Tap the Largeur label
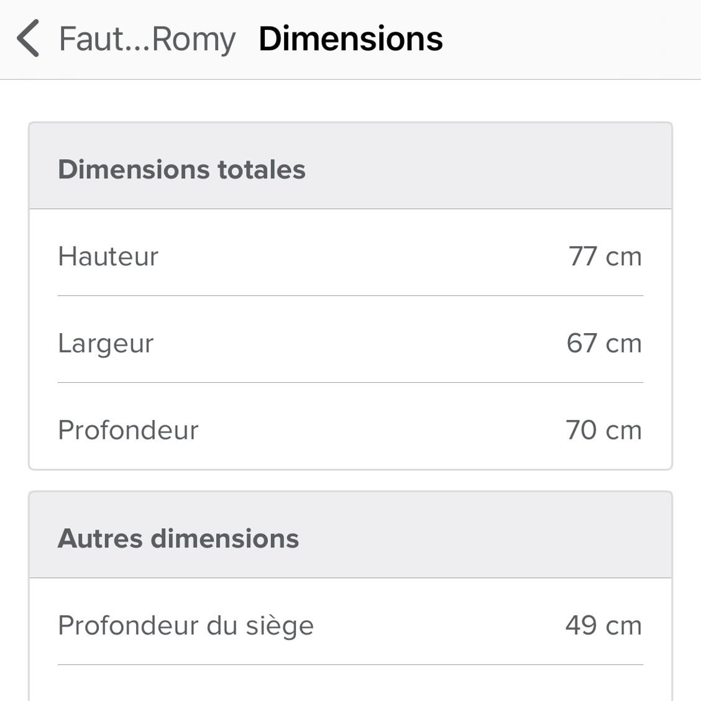701x701 pixels. (x=106, y=344)
